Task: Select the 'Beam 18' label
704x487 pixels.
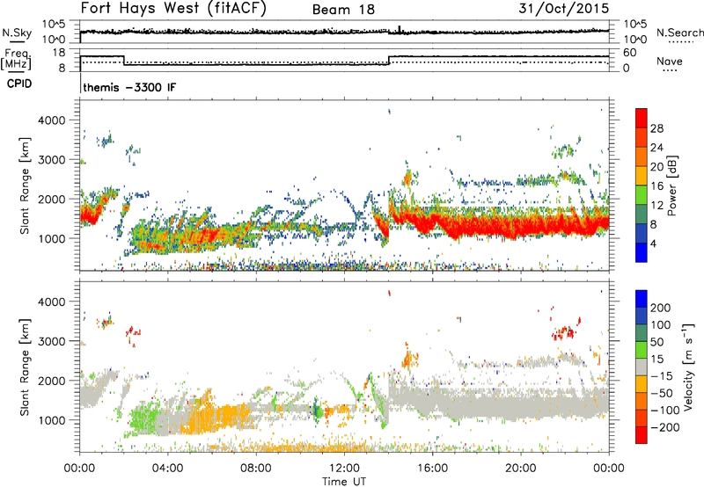Action: [x=343, y=10]
